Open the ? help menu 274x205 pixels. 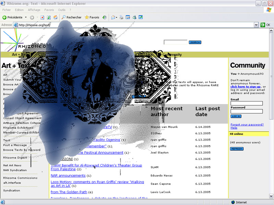pyautogui.click(x=70, y=10)
